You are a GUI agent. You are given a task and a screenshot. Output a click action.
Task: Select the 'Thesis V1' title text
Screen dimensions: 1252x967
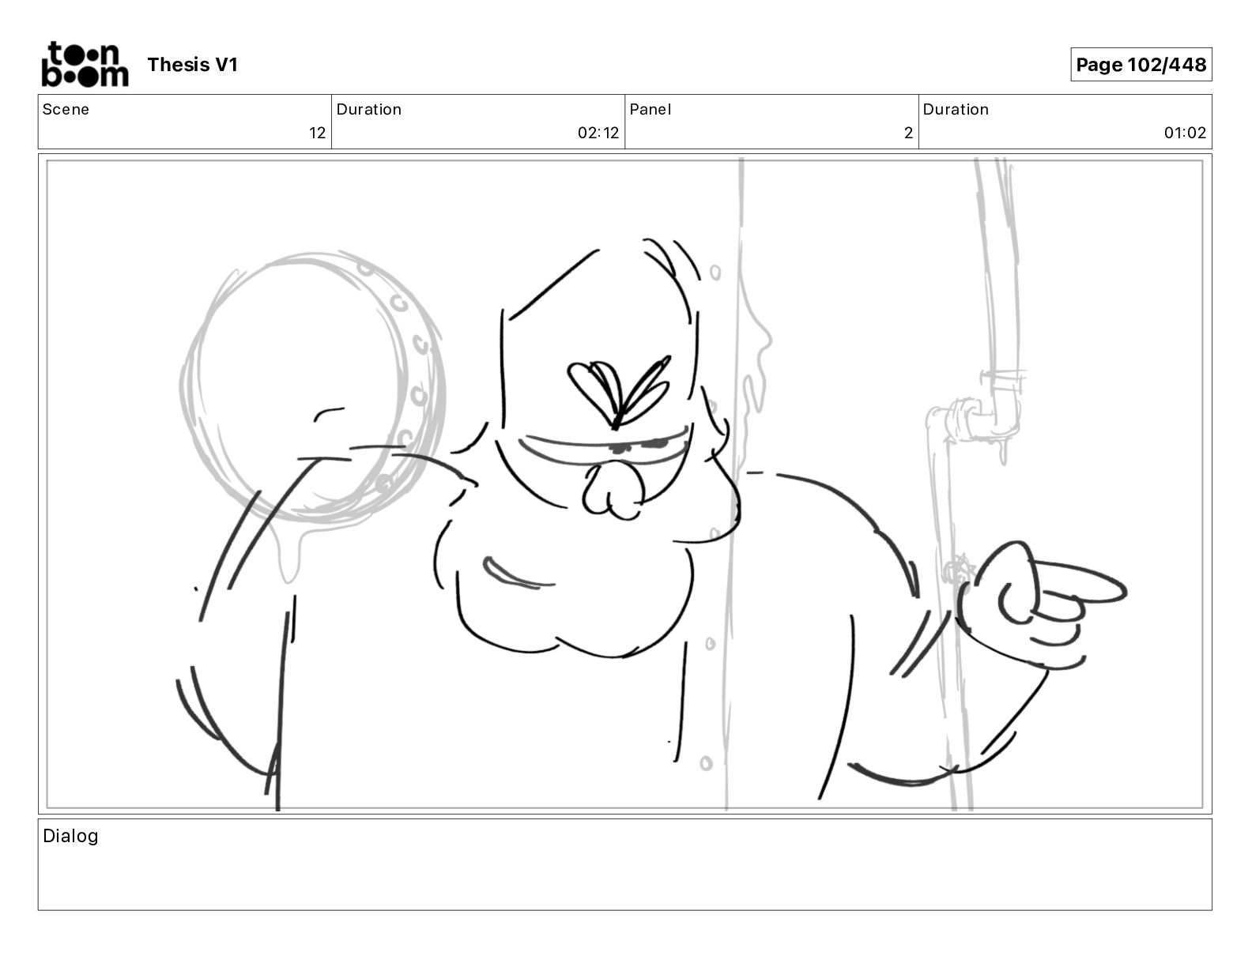pos(192,65)
